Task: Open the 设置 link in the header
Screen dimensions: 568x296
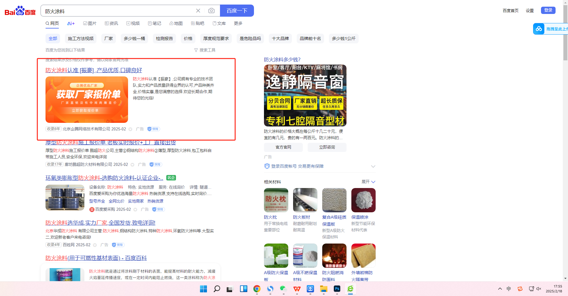Action: click(x=530, y=11)
